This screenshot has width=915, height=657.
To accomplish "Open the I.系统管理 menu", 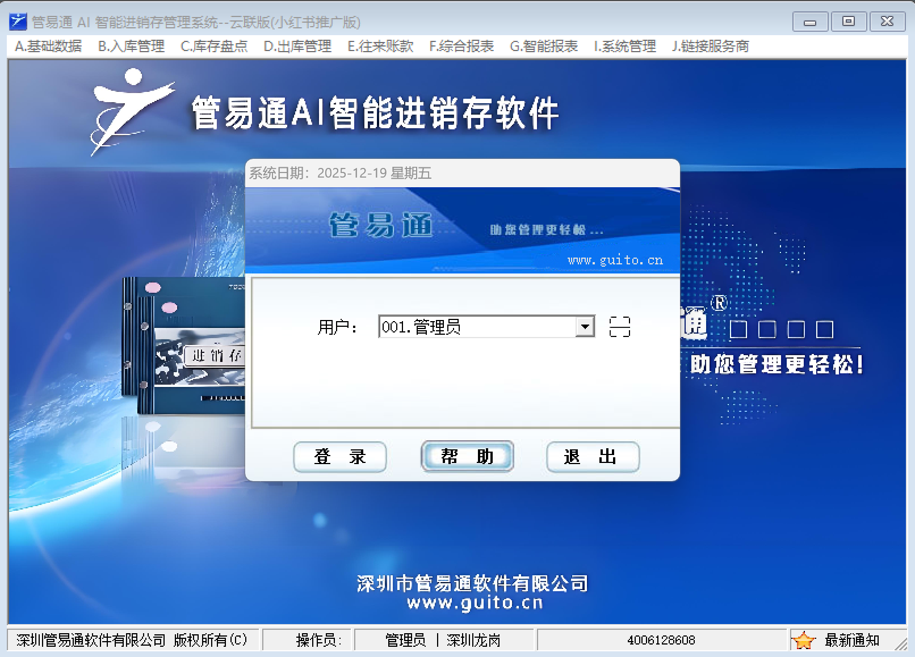I will 625,47.
